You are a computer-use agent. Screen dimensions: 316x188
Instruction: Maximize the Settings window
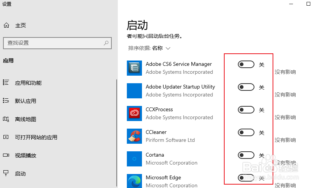point(308,4)
